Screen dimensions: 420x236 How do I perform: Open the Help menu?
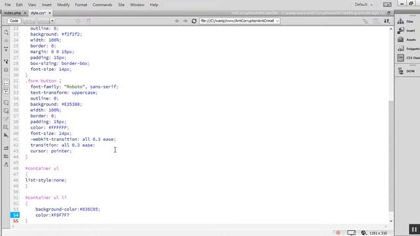154,5
